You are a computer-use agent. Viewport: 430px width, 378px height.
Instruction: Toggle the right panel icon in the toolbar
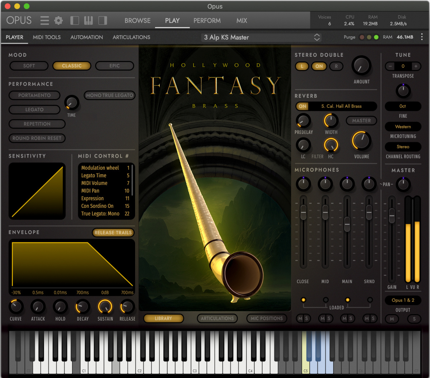point(102,20)
